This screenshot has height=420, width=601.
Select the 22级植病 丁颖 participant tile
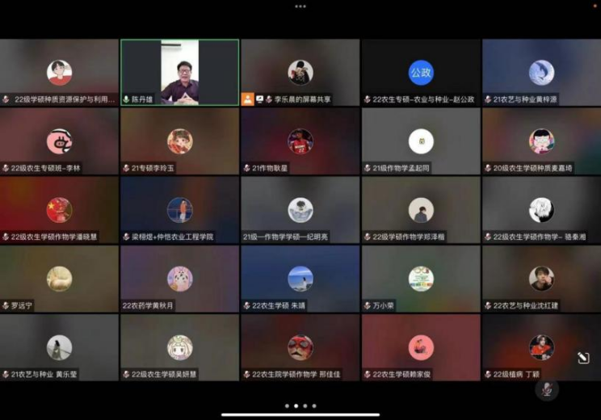pos(541,347)
